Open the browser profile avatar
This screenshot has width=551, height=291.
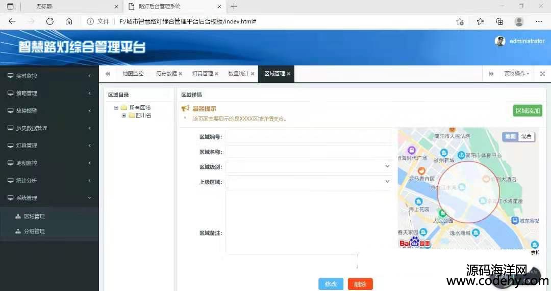(x=519, y=22)
